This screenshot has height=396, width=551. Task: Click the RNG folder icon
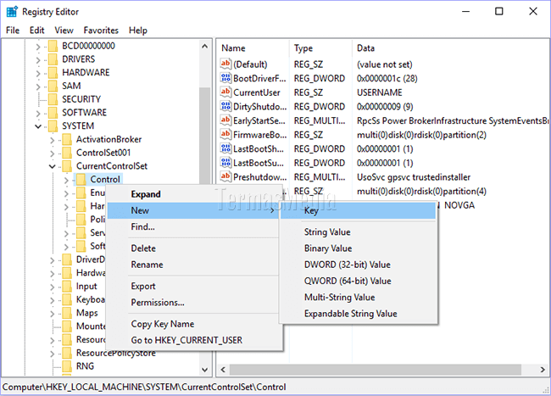[67, 366]
